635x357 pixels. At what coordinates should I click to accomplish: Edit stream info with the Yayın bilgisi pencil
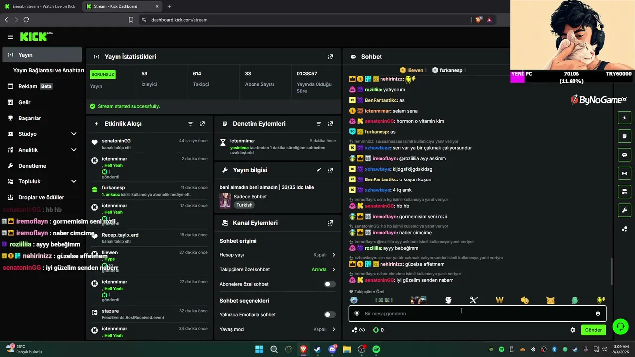(x=318, y=170)
